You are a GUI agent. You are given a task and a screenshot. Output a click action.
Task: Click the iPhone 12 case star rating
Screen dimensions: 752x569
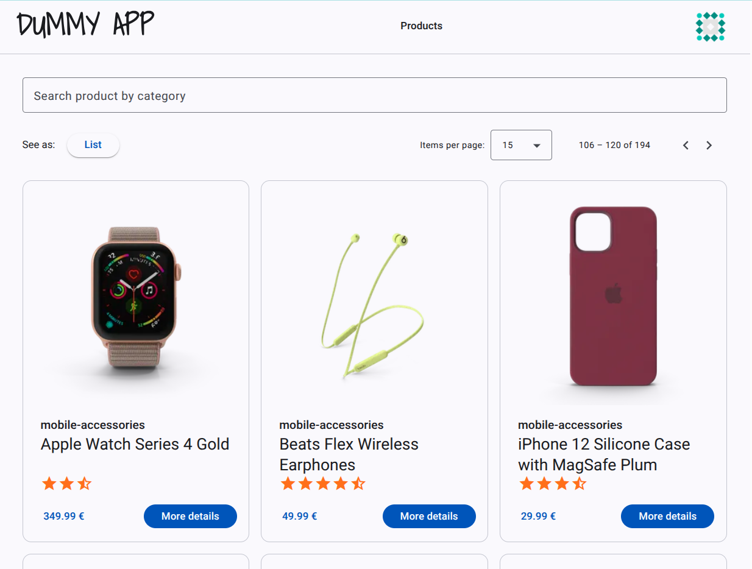click(x=552, y=484)
